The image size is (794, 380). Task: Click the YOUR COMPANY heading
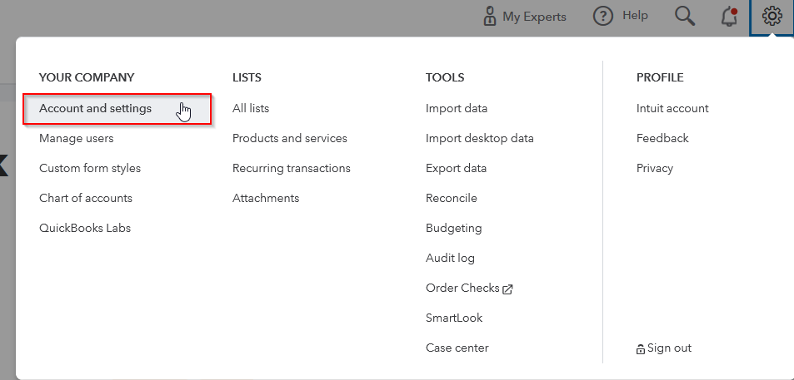[x=87, y=78]
